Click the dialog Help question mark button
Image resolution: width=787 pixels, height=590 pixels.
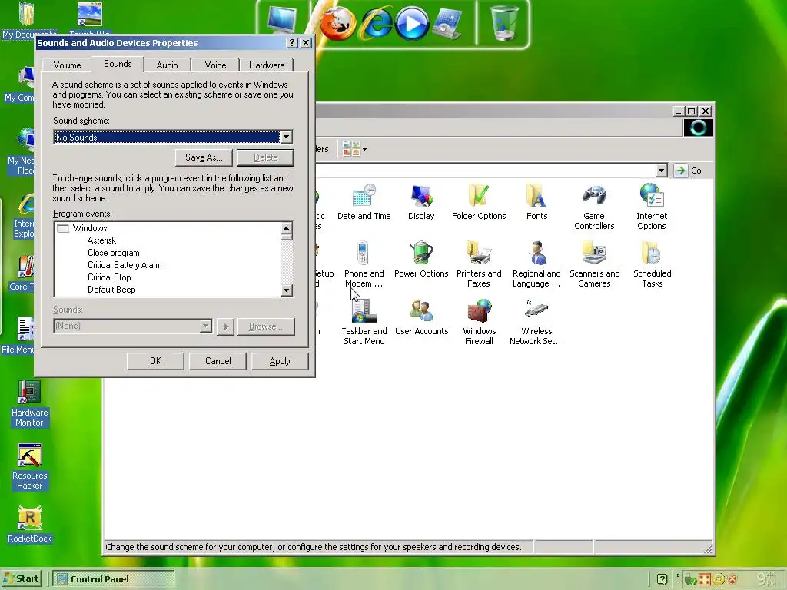(291, 43)
